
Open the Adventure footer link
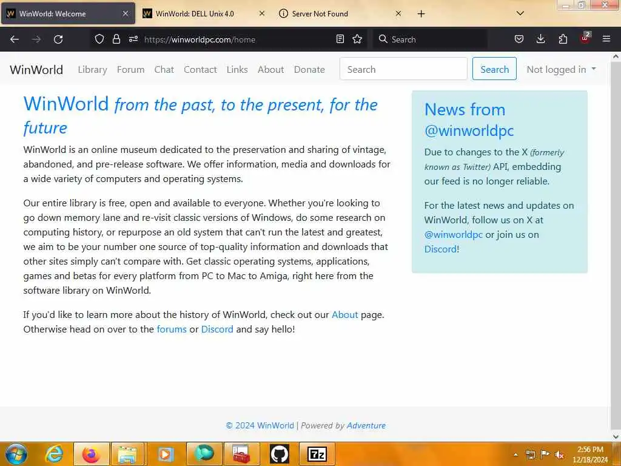click(366, 425)
